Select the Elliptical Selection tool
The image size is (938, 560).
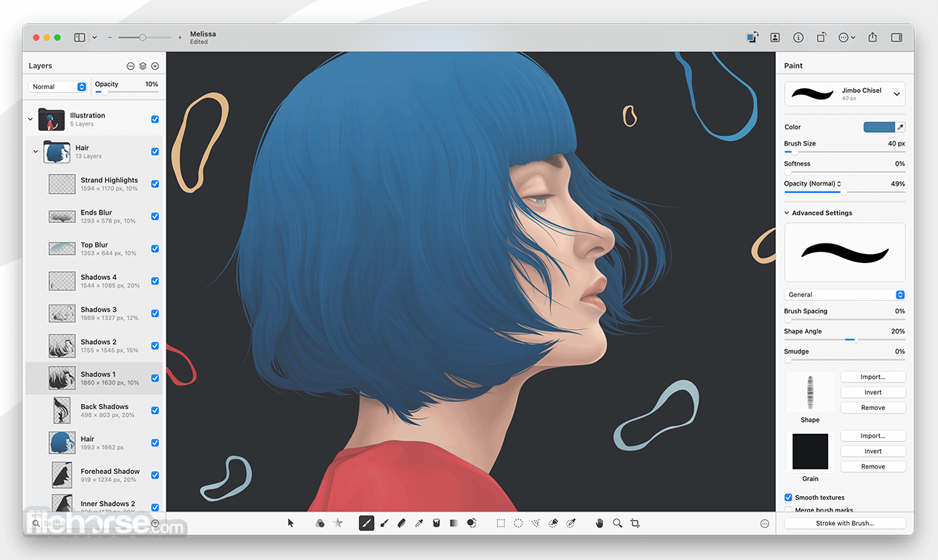(x=519, y=523)
